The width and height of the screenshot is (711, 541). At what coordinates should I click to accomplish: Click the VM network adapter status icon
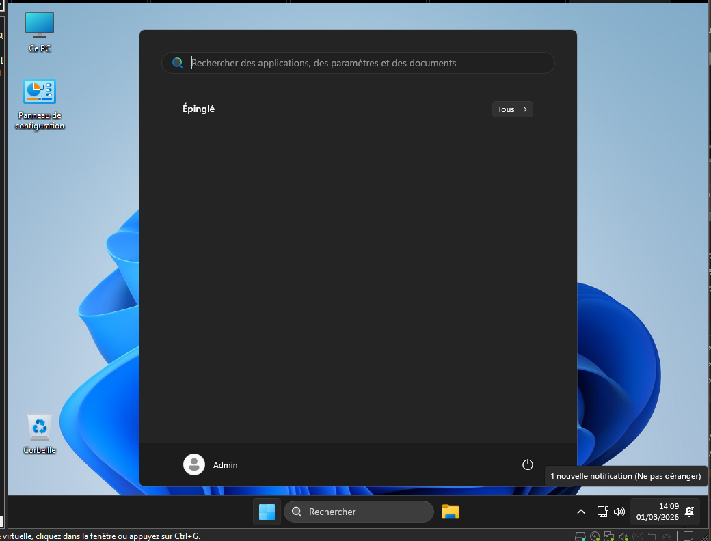pyautogui.click(x=609, y=536)
